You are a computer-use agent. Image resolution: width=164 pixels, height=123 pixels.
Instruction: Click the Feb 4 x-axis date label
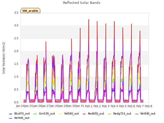click(114, 106)
